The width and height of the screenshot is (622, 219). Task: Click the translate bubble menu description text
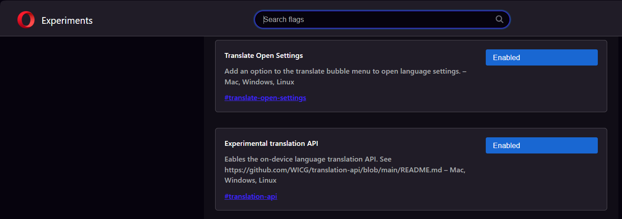tap(346, 71)
